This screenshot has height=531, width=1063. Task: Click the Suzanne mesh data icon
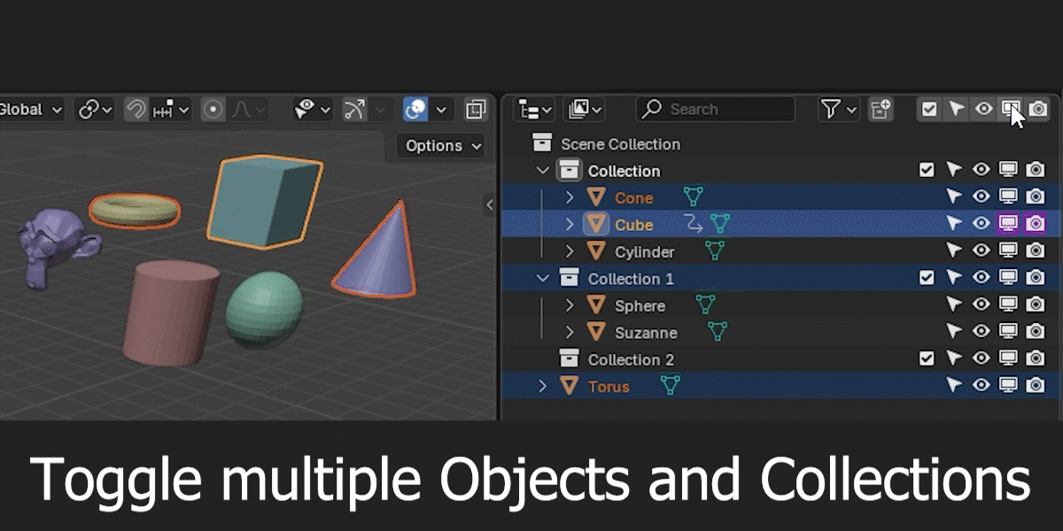718,333
